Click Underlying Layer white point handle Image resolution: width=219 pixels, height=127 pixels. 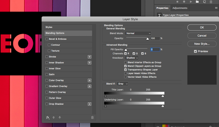point(163,106)
